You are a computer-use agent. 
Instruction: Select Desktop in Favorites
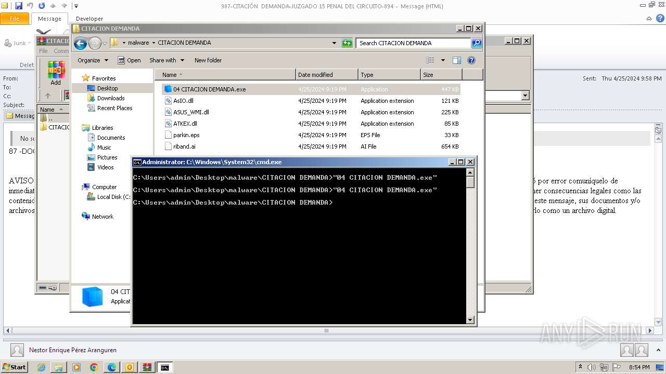(107, 88)
